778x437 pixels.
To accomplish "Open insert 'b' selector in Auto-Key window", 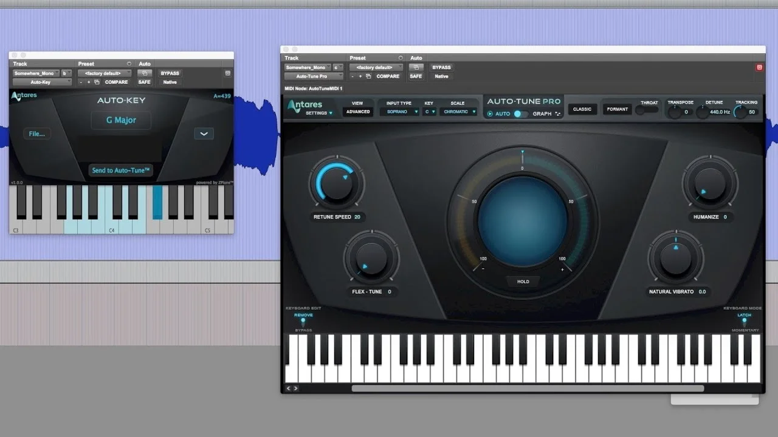I will [66, 73].
